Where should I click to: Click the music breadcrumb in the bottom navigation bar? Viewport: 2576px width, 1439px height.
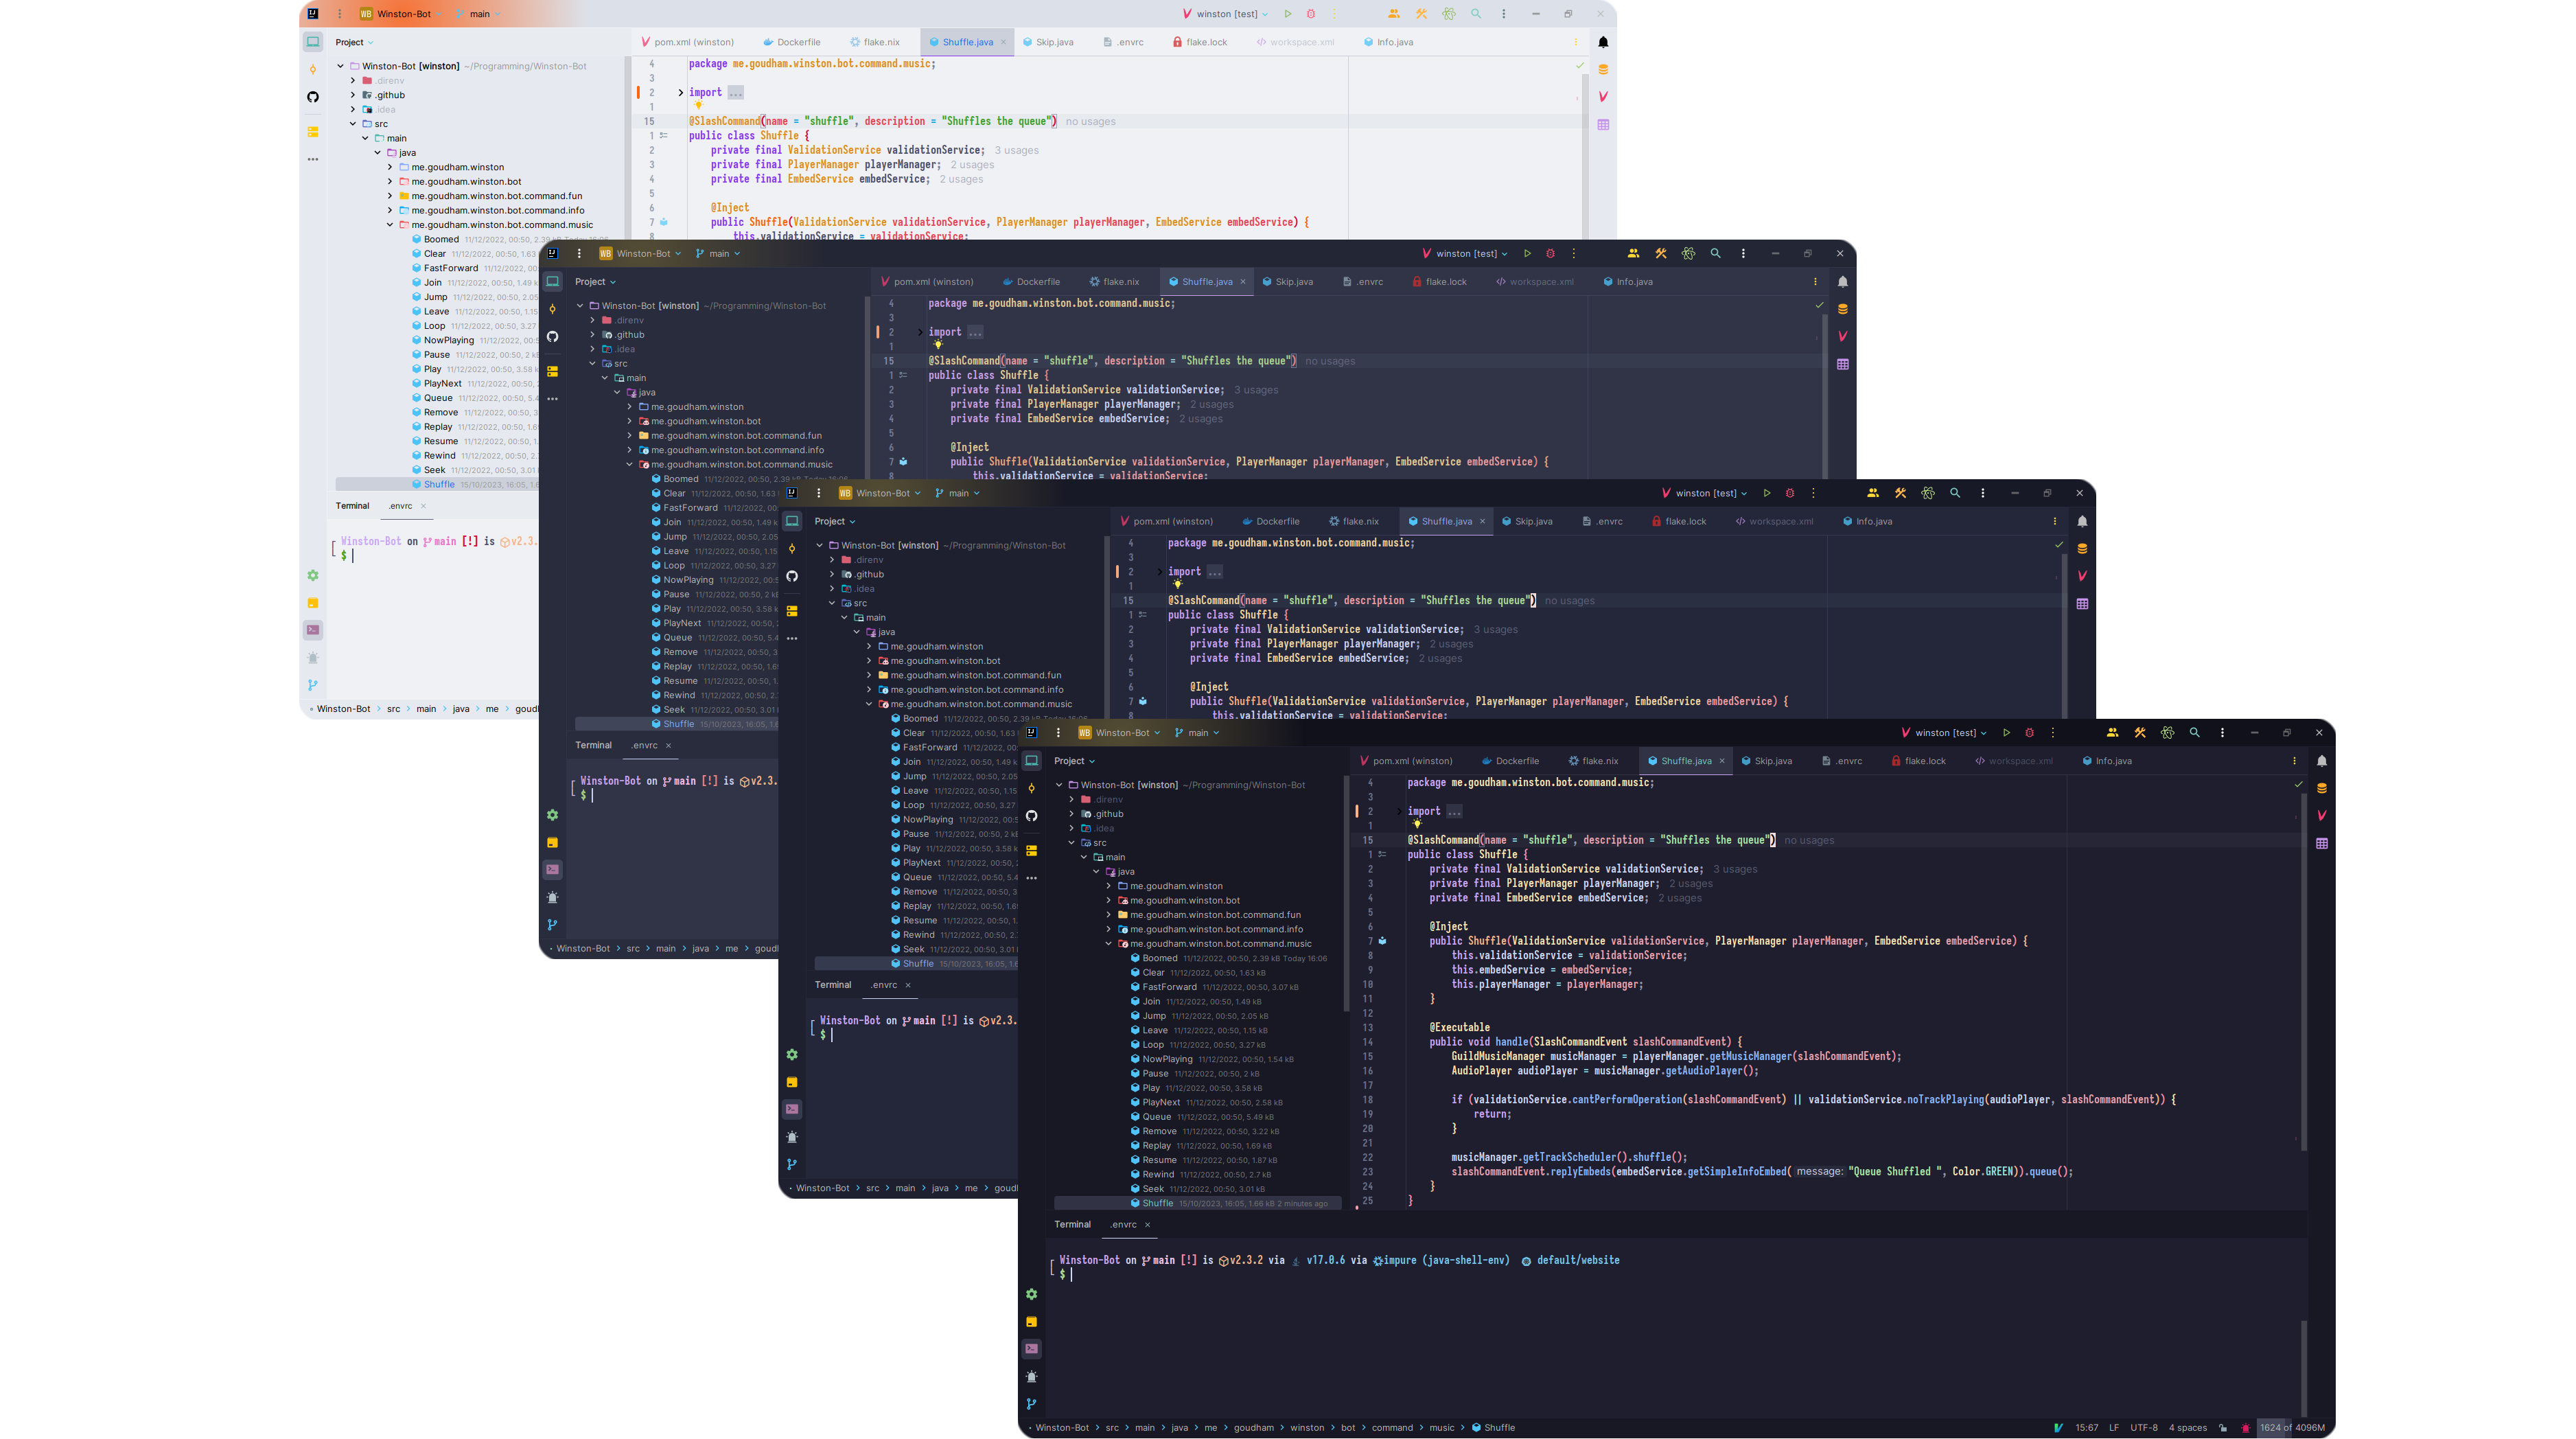point(1441,1428)
